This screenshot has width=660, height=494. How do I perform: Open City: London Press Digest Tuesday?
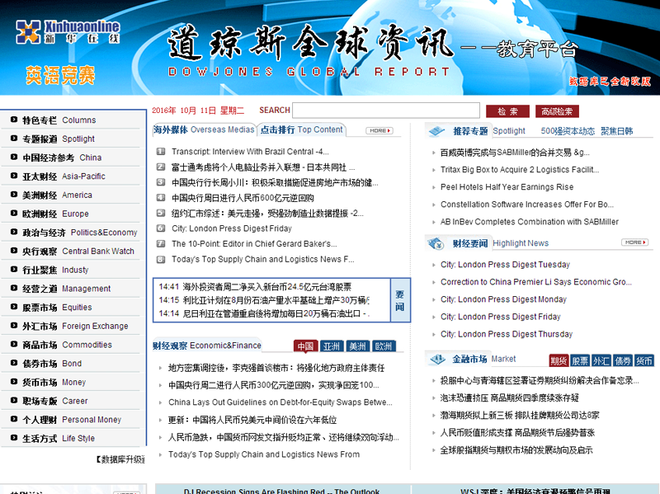[505, 265]
